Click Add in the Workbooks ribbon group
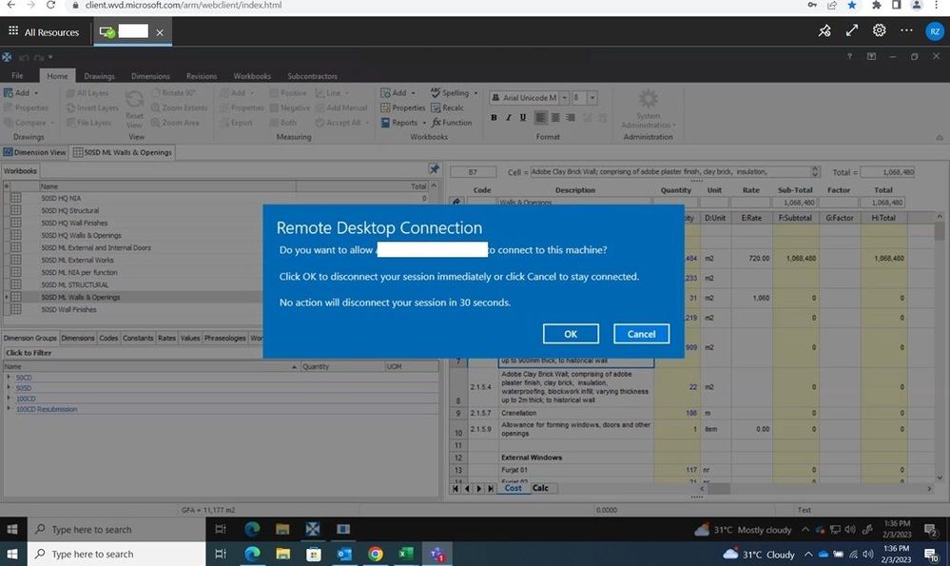 click(x=397, y=92)
